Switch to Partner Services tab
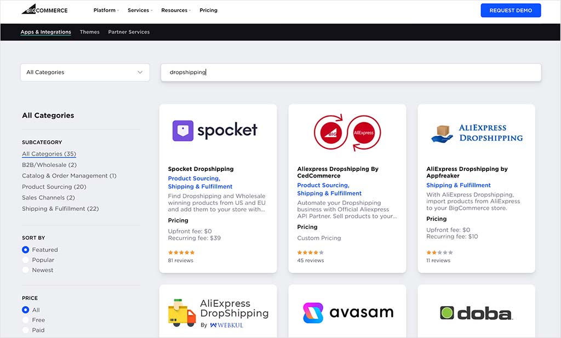 point(129,32)
